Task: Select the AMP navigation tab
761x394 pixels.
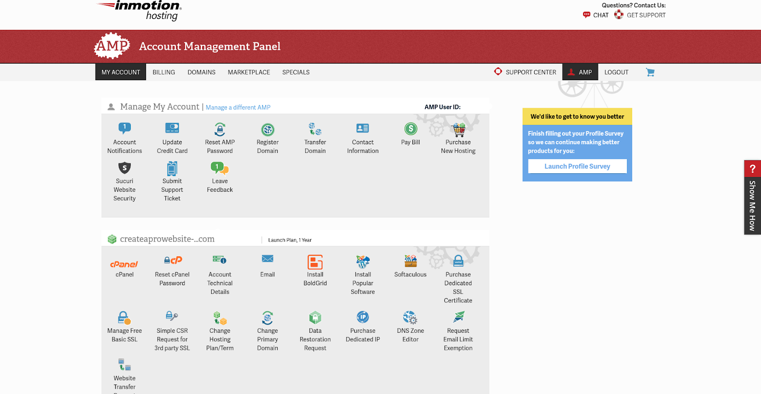Action: click(x=580, y=72)
